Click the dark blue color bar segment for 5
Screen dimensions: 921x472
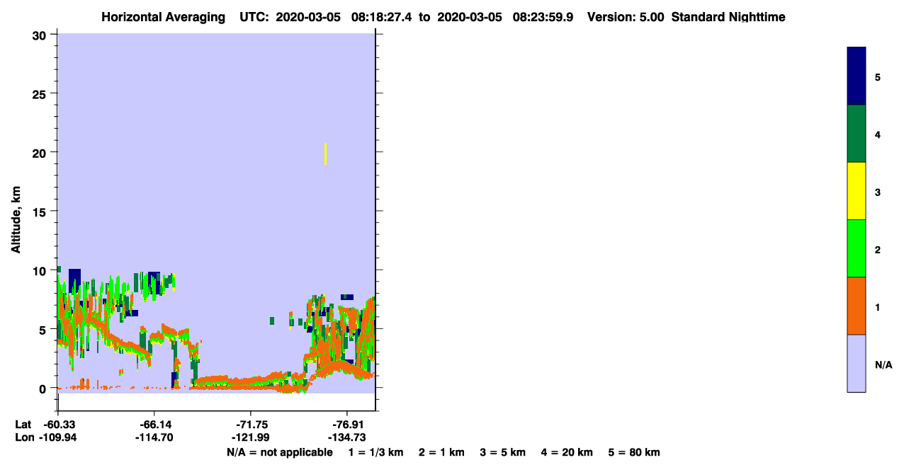857,76
